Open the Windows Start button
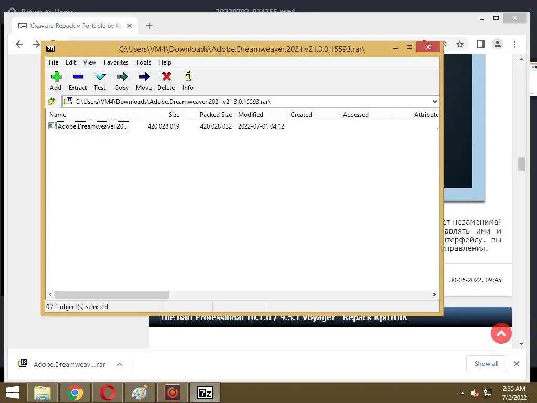The width and height of the screenshot is (537, 403). pos(13,393)
